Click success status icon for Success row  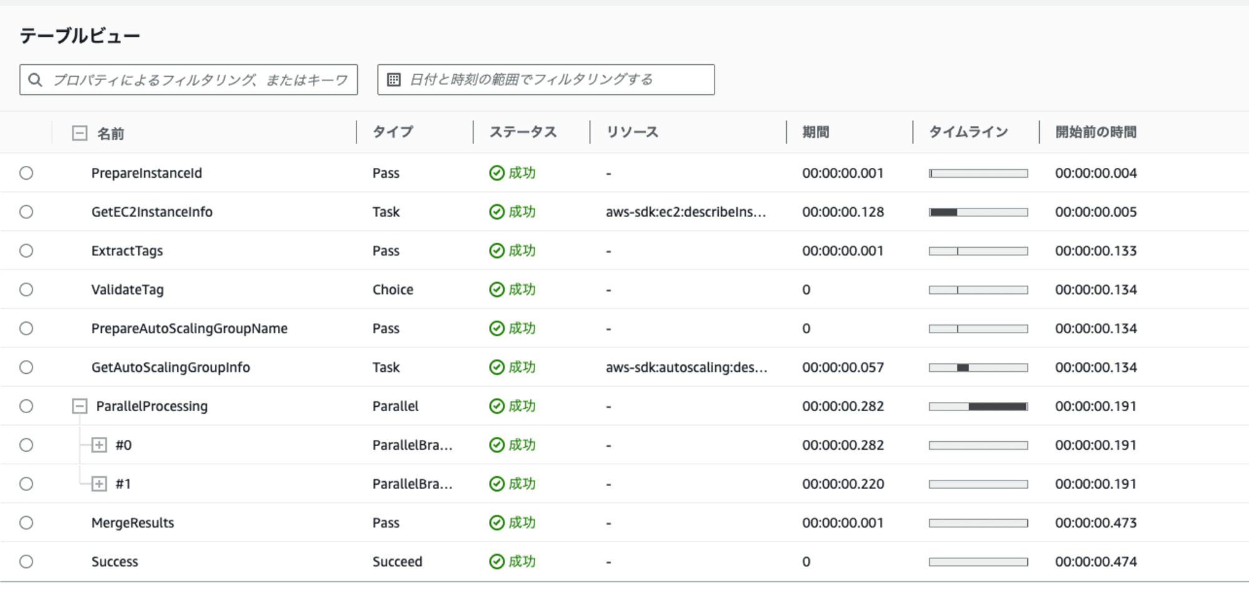pos(496,562)
